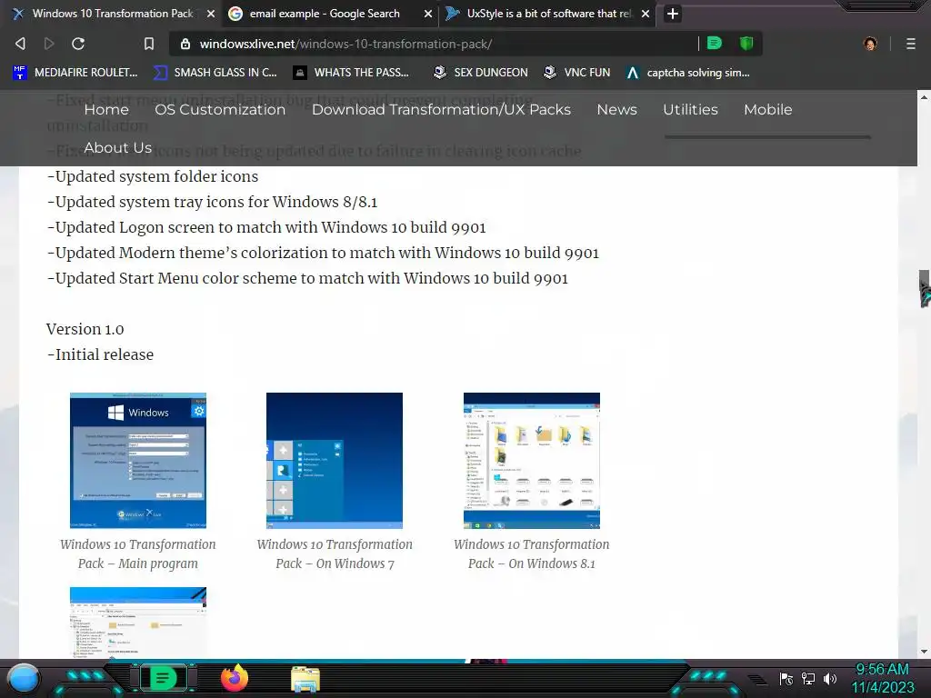Open the green chat app on the taskbar
931x698 pixels.
pyautogui.click(x=162, y=678)
